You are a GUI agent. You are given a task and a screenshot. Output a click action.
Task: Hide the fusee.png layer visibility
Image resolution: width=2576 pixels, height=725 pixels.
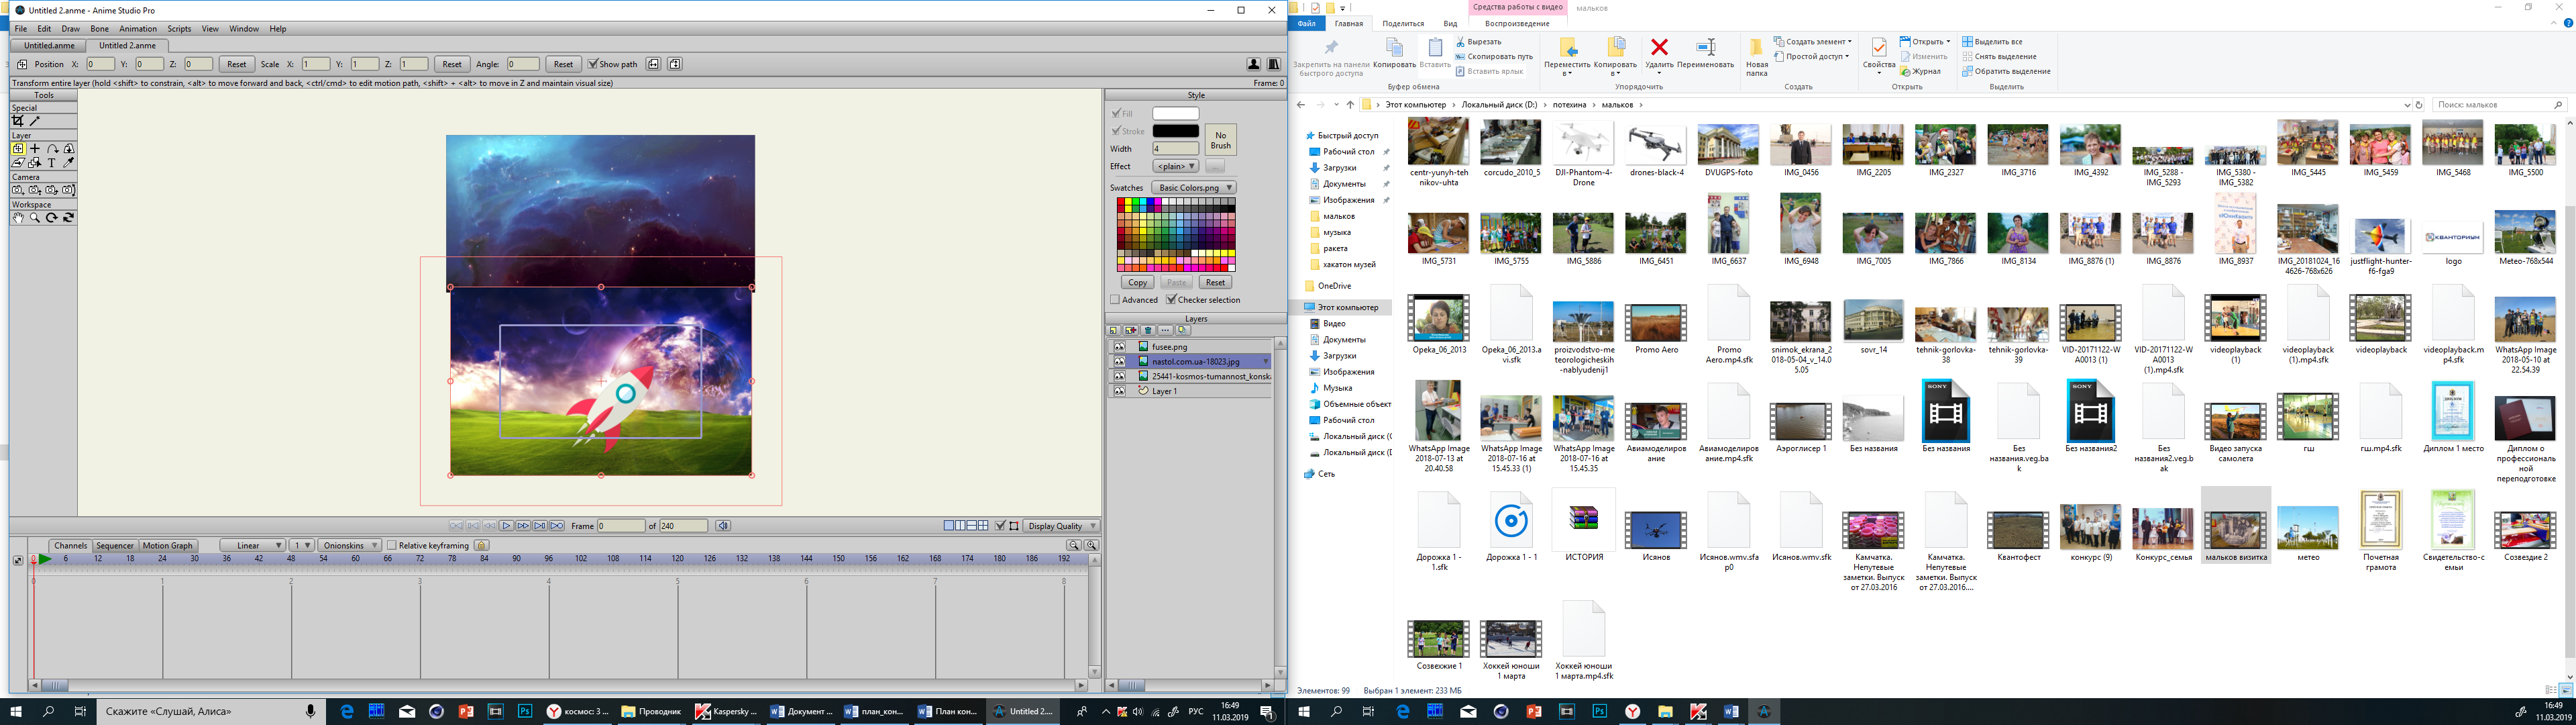1119,346
